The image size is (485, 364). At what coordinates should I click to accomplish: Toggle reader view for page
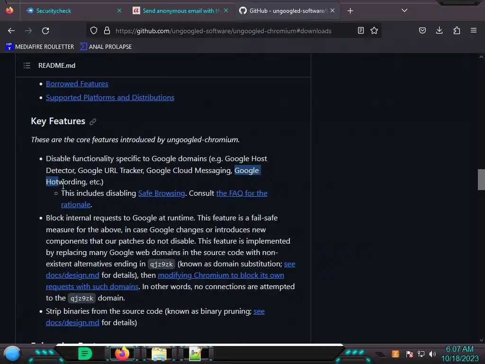tap(360, 31)
